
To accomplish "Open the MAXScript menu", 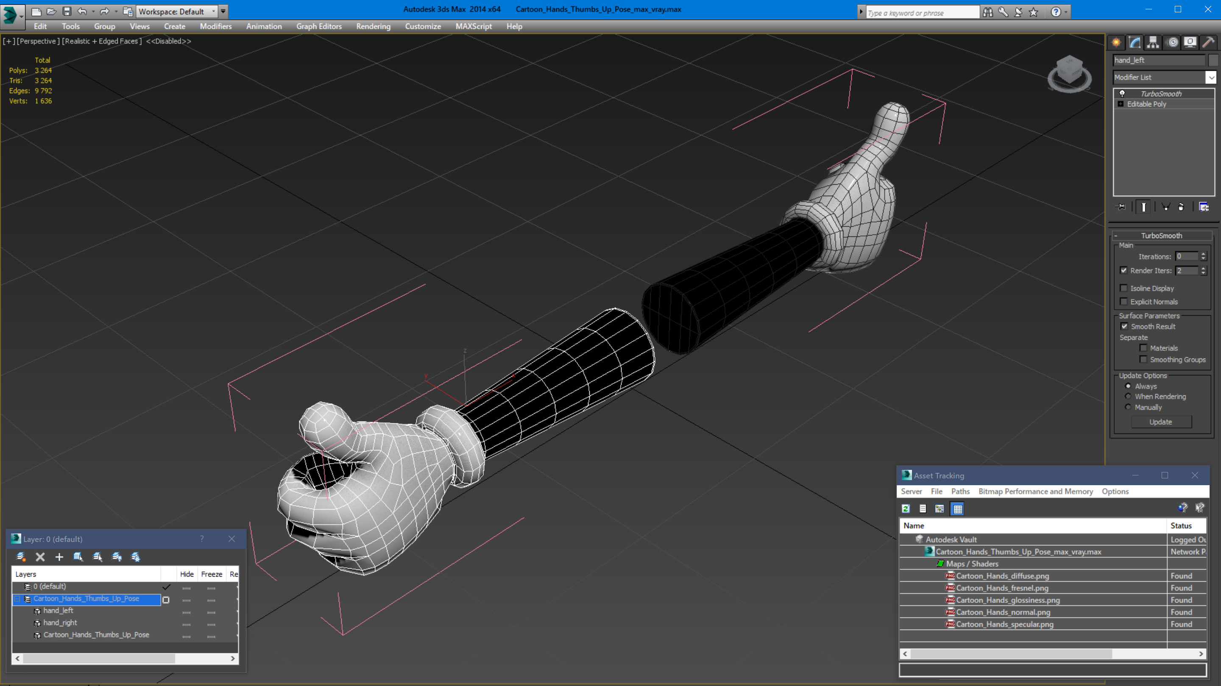I will 474,27.
